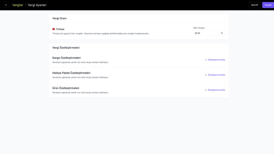This screenshot has width=274, height=154.
Task: Select the Vergi Ayarları breadcrumb title
Action: [37, 5]
